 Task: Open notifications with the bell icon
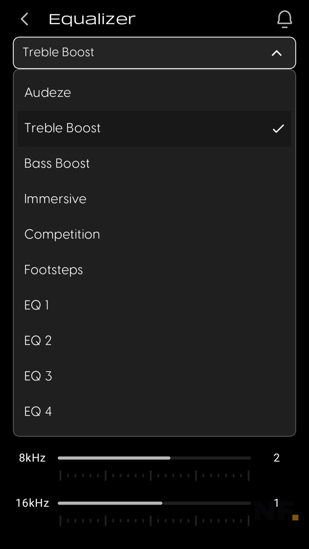click(285, 19)
